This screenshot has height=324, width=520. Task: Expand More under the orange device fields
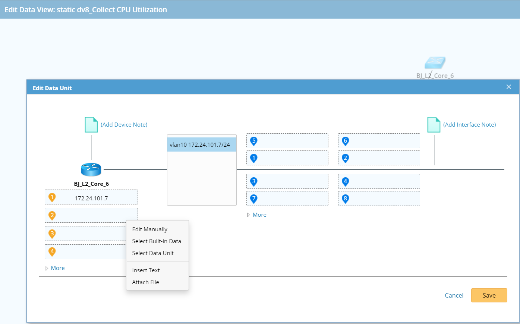click(x=55, y=268)
